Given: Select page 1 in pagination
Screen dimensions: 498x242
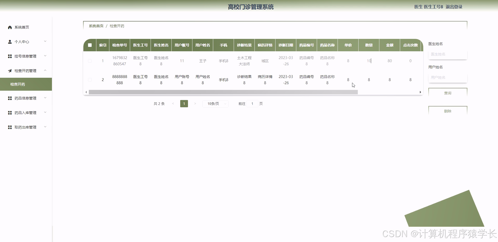Looking at the screenshot, I should (x=184, y=104).
